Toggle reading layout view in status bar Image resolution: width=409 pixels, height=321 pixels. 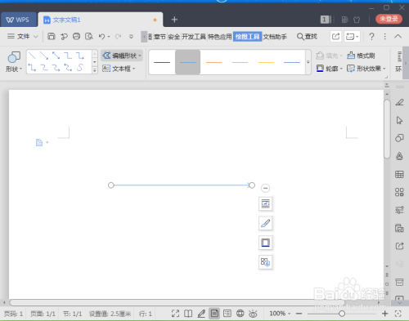point(188,314)
